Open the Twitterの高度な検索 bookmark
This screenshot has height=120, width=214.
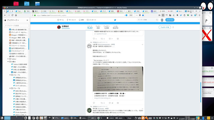[x=19, y=64]
